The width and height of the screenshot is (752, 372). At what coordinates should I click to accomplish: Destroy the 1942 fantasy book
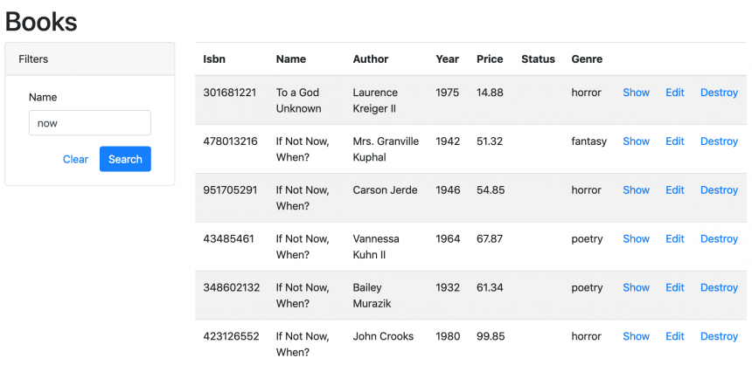719,141
